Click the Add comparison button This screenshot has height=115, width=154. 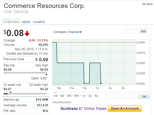coord(143,31)
